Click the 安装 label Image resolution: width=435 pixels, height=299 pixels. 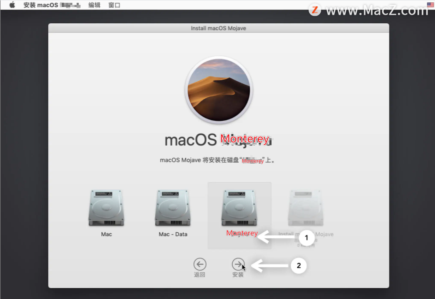click(x=238, y=275)
